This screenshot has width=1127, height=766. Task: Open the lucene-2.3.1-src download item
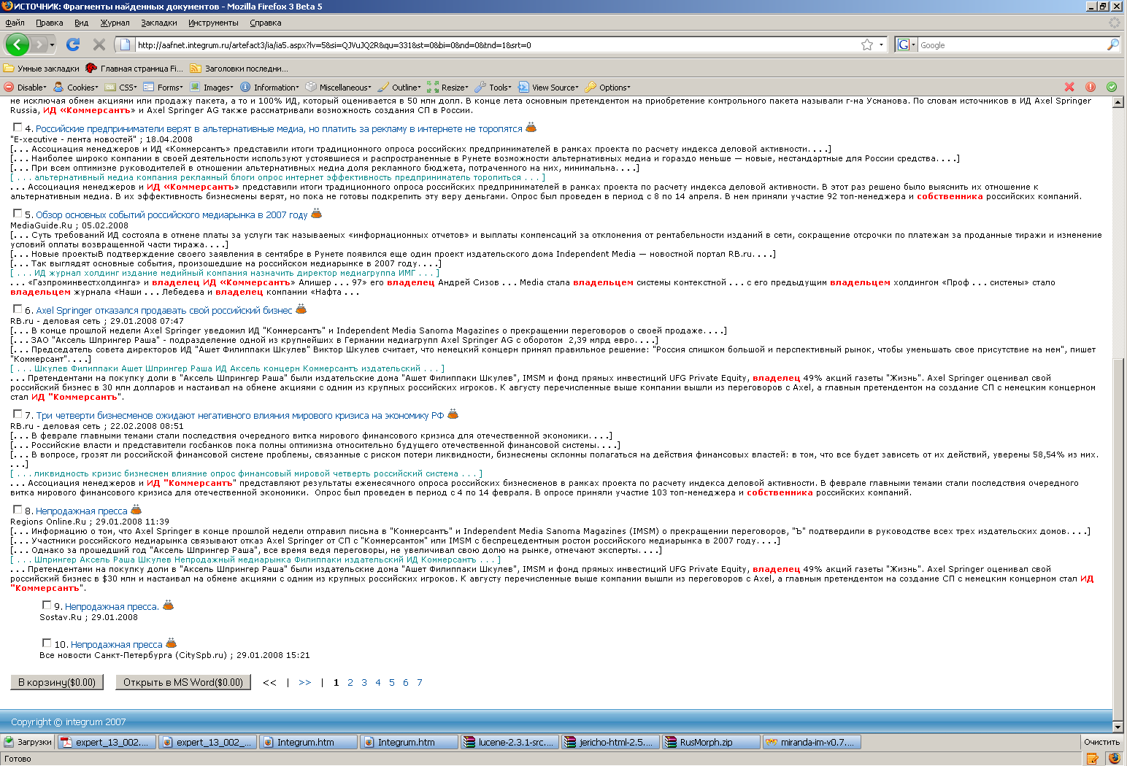[x=509, y=742]
